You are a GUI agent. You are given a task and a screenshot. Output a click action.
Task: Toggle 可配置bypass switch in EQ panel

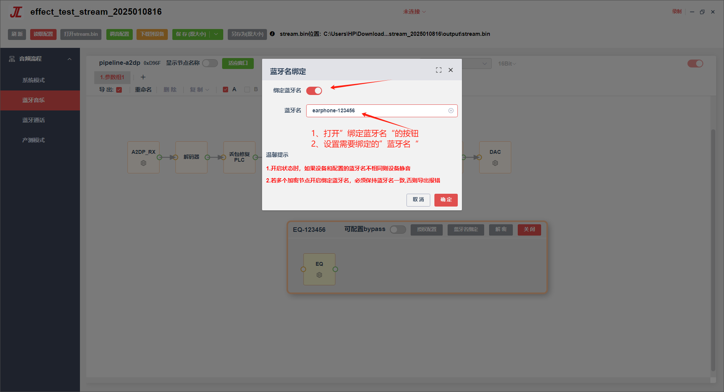(x=398, y=230)
